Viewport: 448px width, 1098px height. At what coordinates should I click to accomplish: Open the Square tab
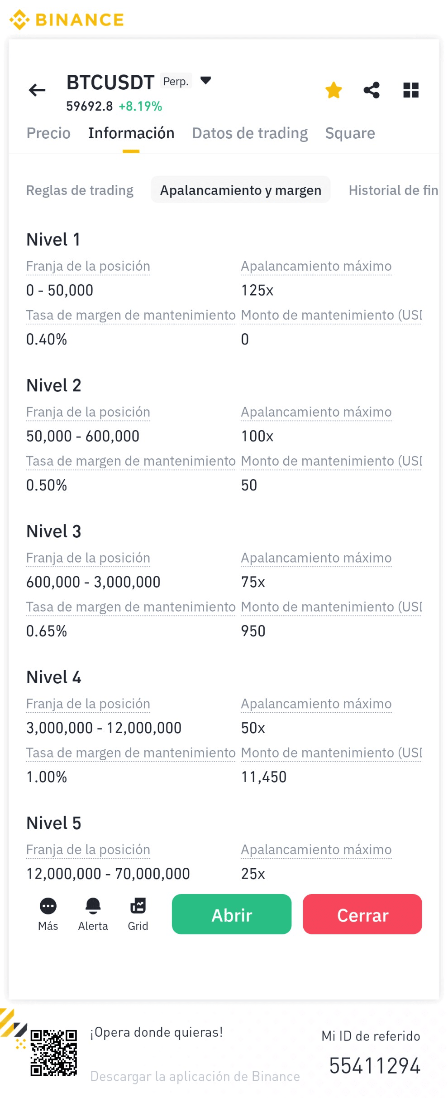(x=350, y=133)
